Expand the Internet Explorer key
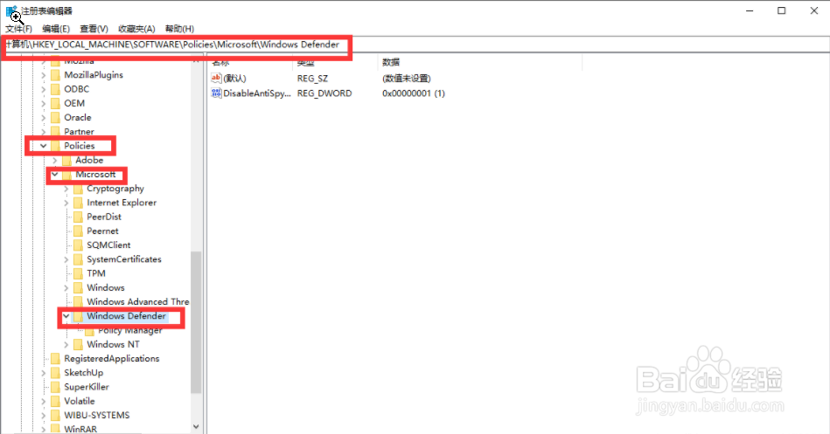 pyautogui.click(x=66, y=203)
